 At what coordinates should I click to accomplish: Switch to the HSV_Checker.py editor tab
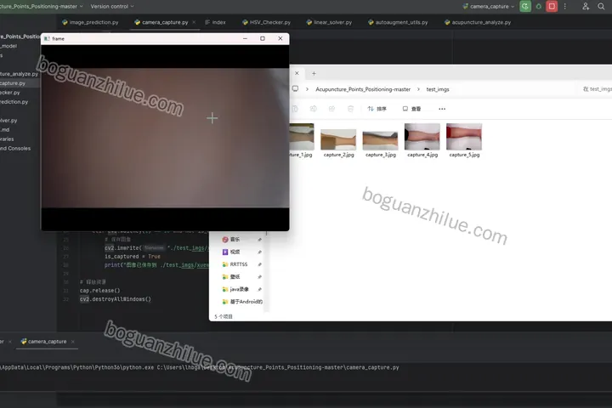(266, 22)
